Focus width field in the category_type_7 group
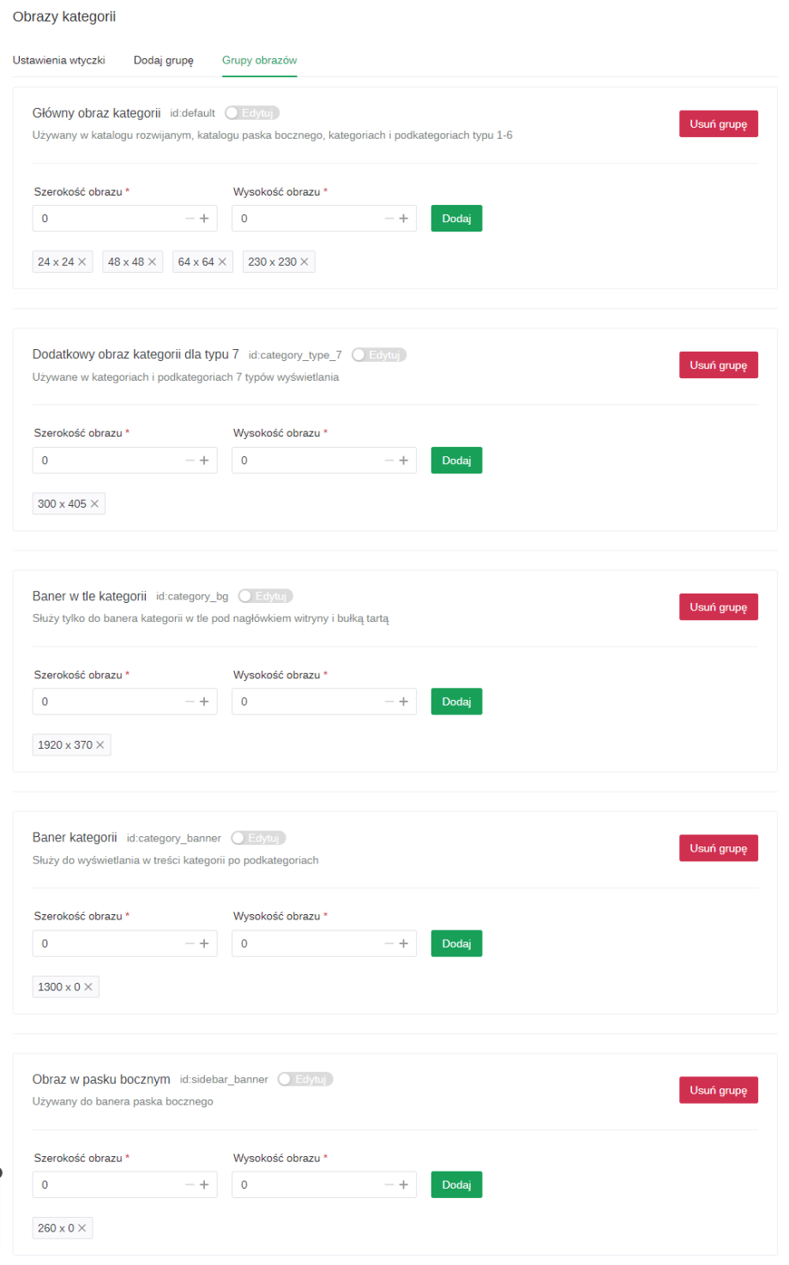Viewport: 789px width, 1265px height. [107, 461]
